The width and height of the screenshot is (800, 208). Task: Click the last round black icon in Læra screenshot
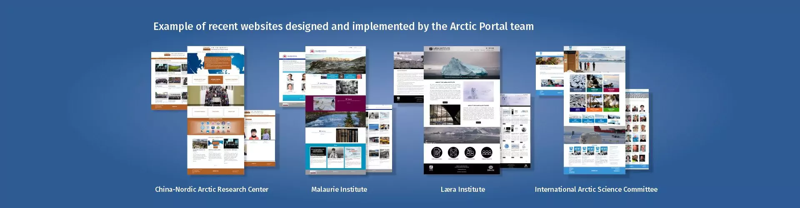pos(487,152)
